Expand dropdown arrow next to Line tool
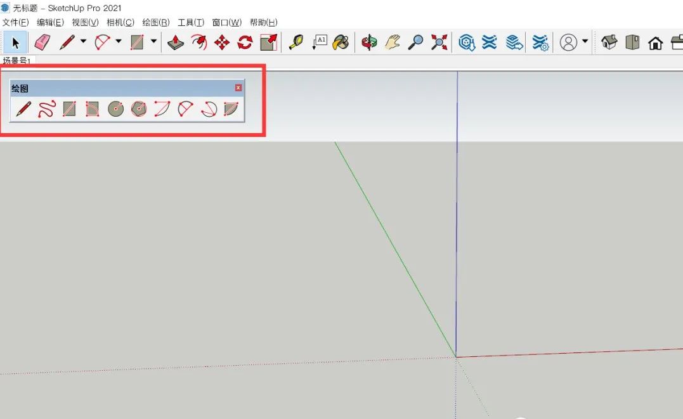683x419 pixels. click(x=83, y=41)
